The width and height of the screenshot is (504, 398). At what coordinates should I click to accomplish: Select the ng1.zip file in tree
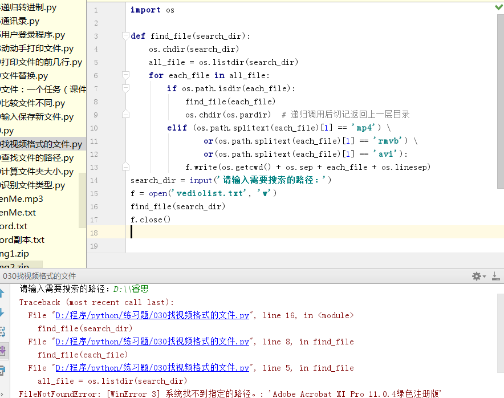[14, 254]
